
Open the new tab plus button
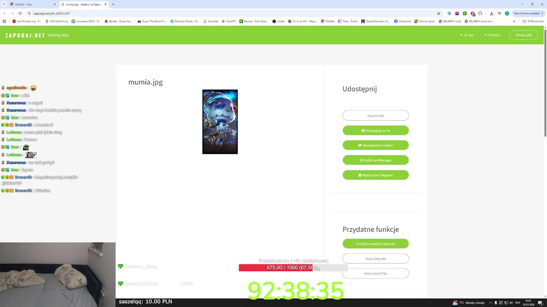click(113, 4)
